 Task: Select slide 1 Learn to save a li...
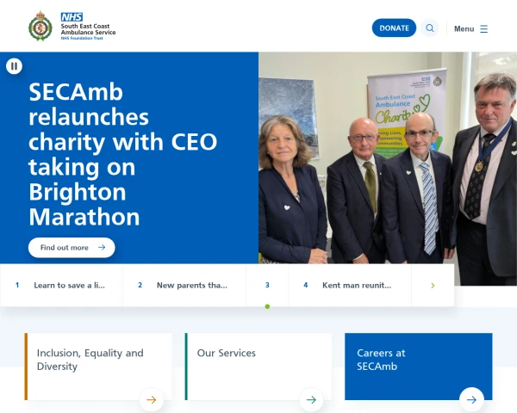[x=61, y=285]
